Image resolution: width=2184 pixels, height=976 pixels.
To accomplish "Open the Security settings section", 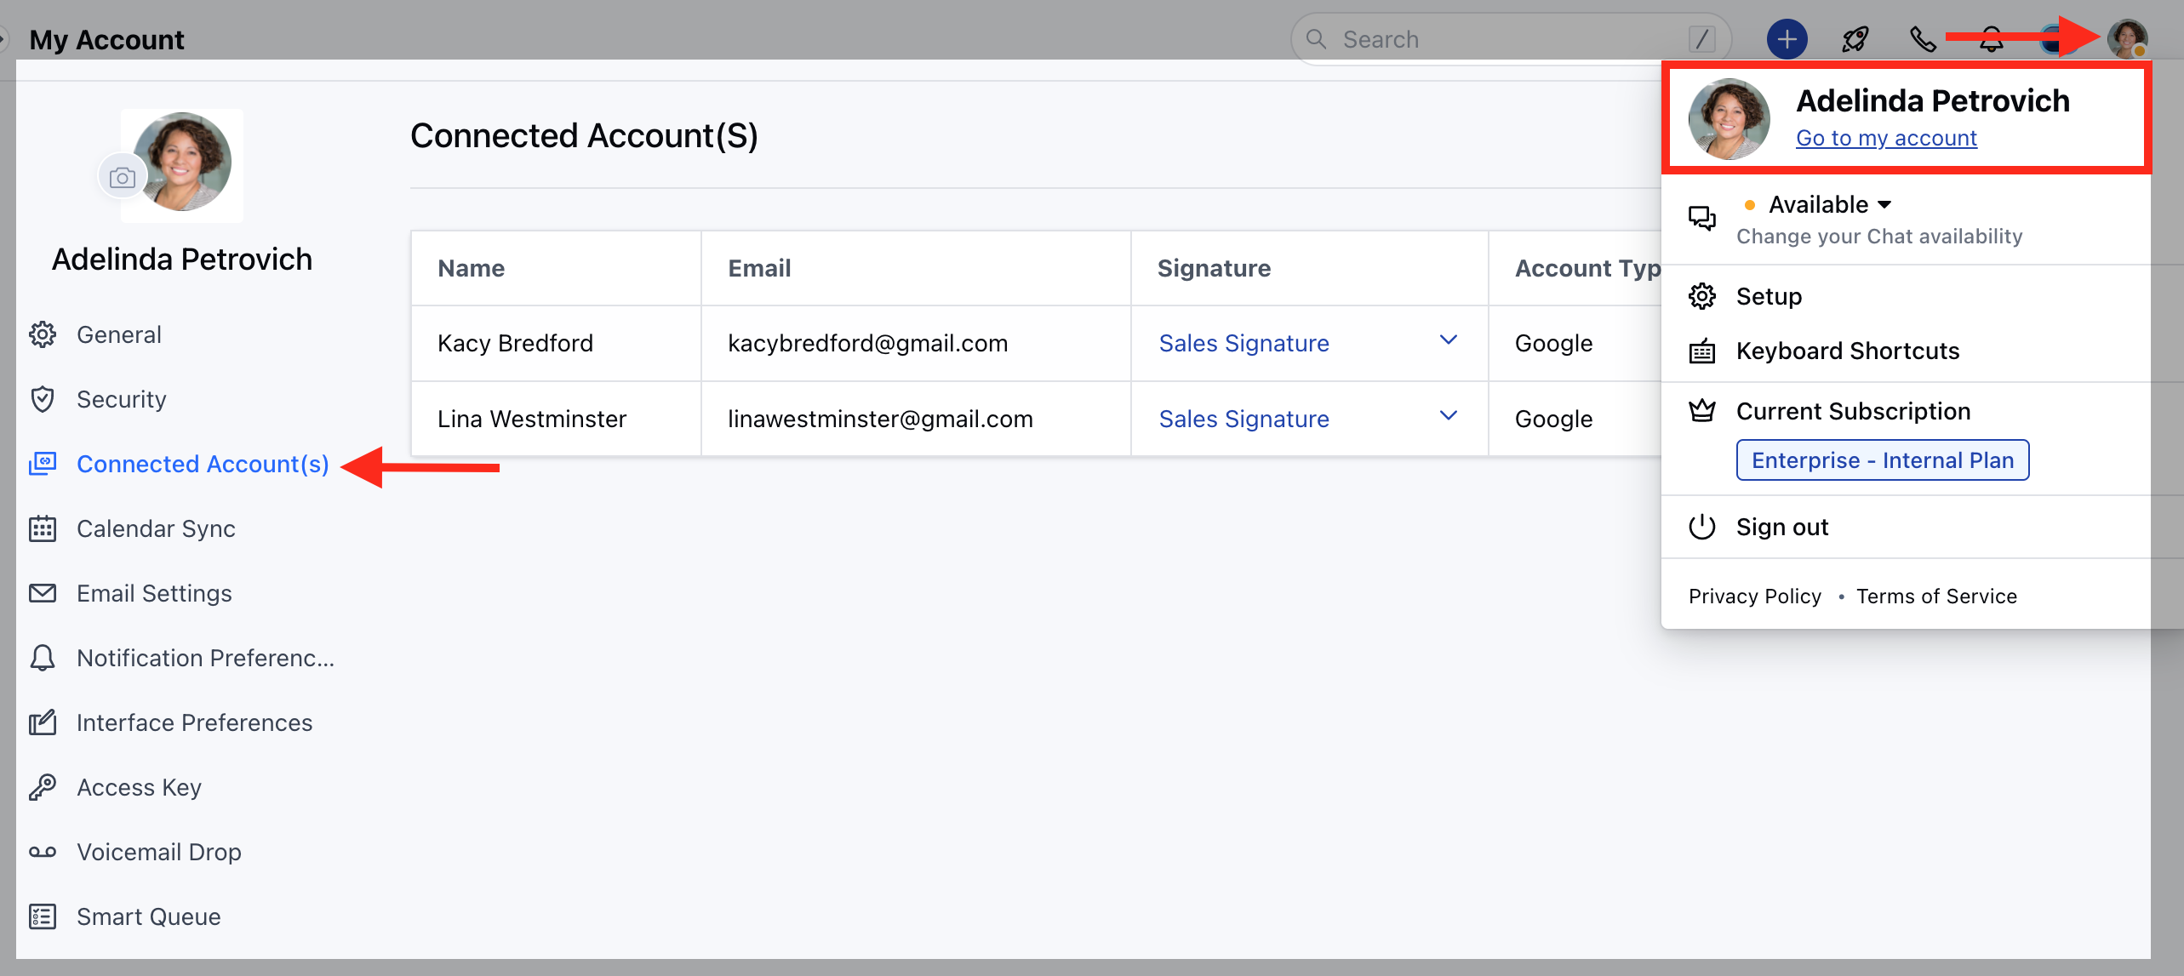I will pyautogui.click(x=121, y=399).
